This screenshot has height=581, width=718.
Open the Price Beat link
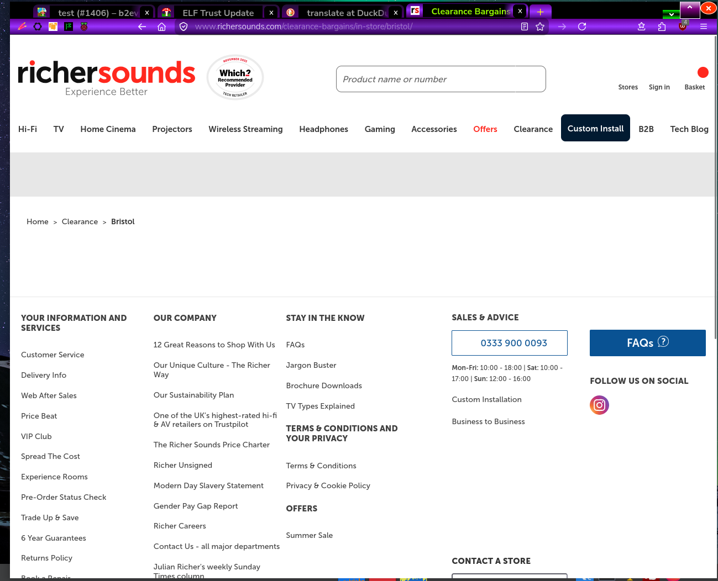tap(39, 416)
